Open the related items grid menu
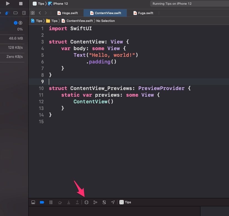Screen dimensions: 229x216 point(32,13)
